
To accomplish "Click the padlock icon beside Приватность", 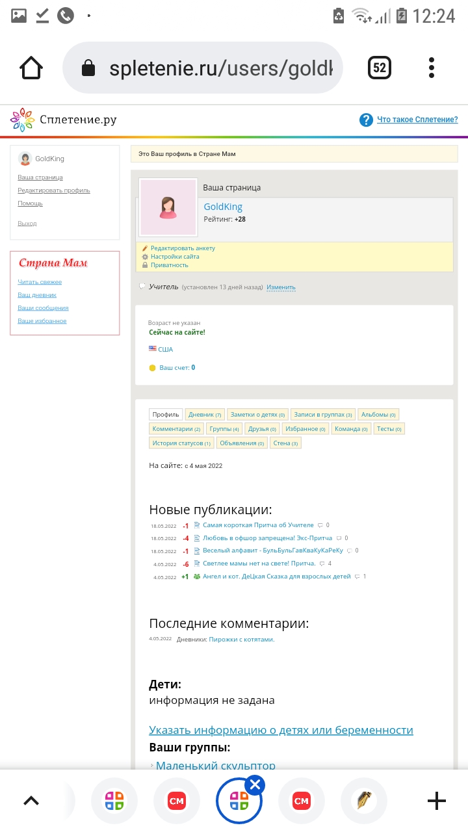I will pos(145,265).
